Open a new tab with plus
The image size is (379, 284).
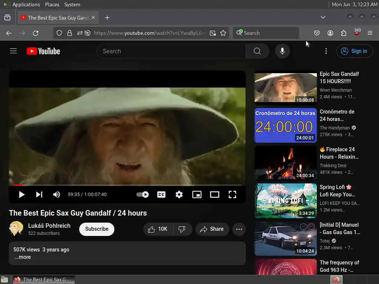coord(107,18)
